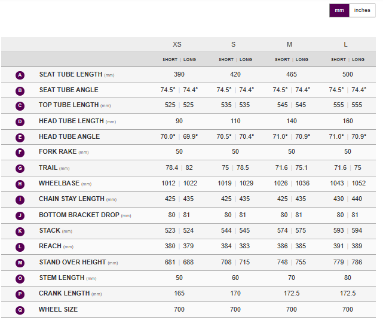The image size is (383, 326).
Task: Switch units to inches
Action: pos(362,10)
